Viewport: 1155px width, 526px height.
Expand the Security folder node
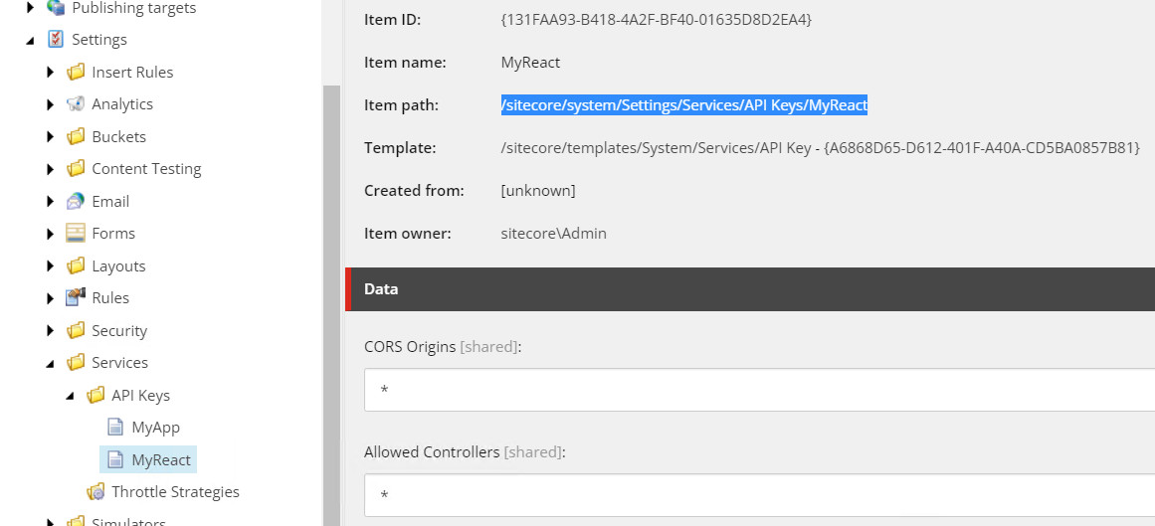(50, 331)
